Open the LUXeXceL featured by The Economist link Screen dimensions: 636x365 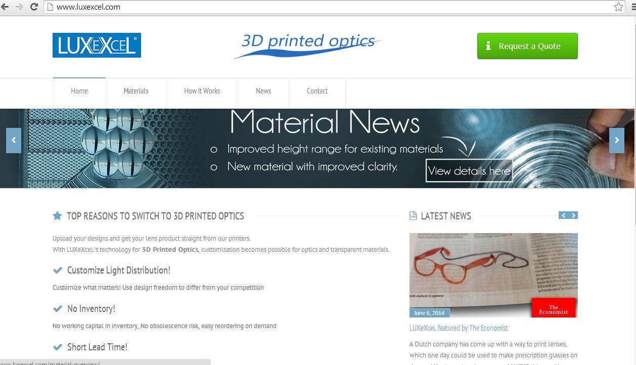pyautogui.click(x=459, y=328)
